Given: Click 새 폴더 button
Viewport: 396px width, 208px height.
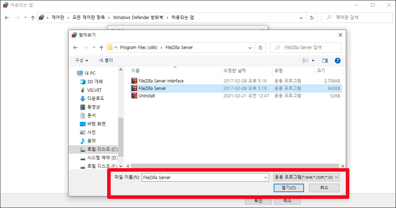Looking at the screenshot, I should point(106,60).
